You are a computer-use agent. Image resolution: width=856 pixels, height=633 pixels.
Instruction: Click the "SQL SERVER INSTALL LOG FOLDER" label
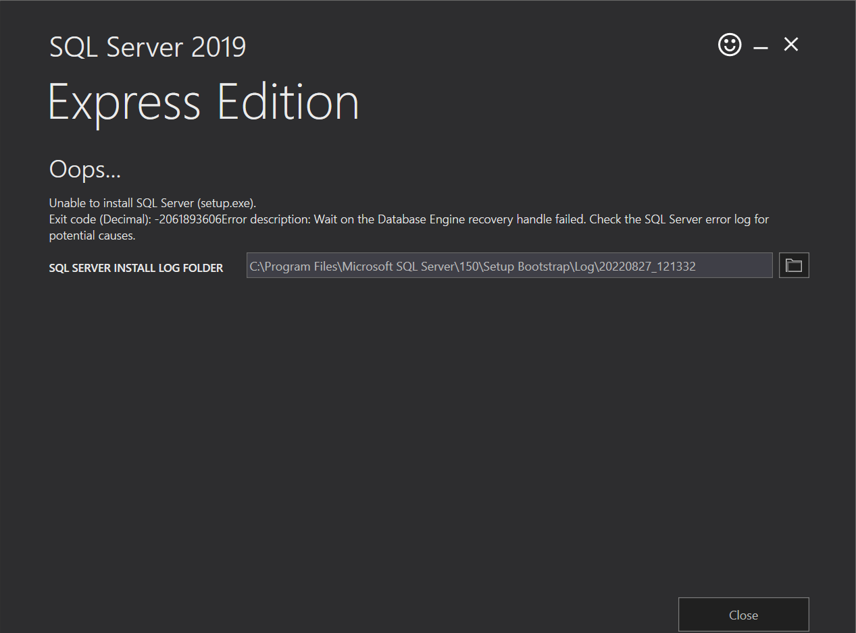[136, 268]
